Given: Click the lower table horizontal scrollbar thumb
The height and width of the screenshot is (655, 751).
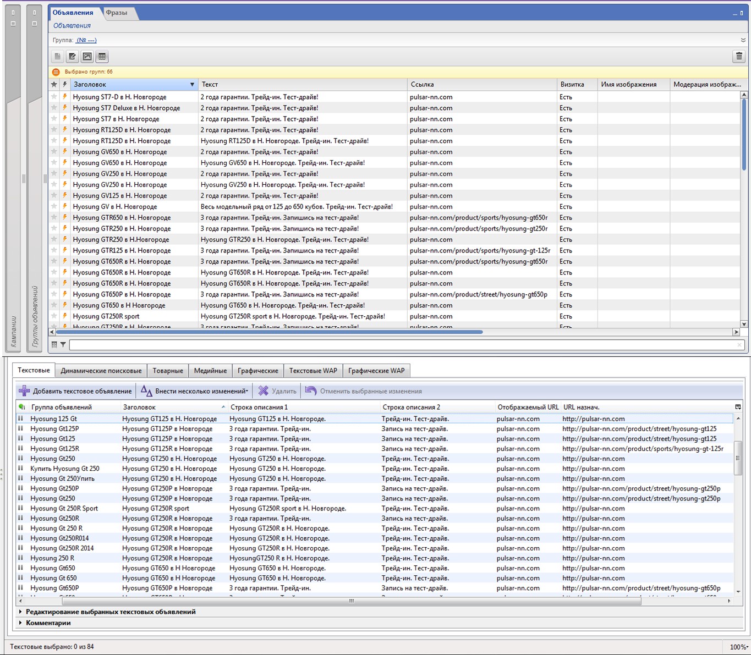Looking at the screenshot, I should click(x=351, y=601).
